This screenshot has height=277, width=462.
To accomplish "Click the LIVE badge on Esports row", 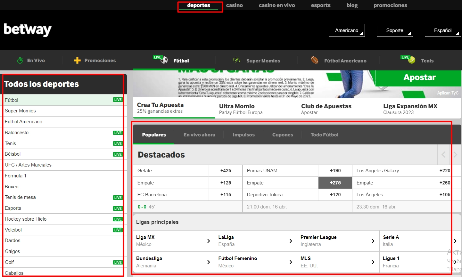I will (x=118, y=208).
